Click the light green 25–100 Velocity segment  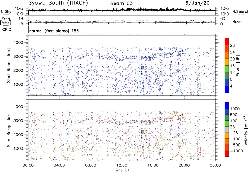click(x=227, y=124)
